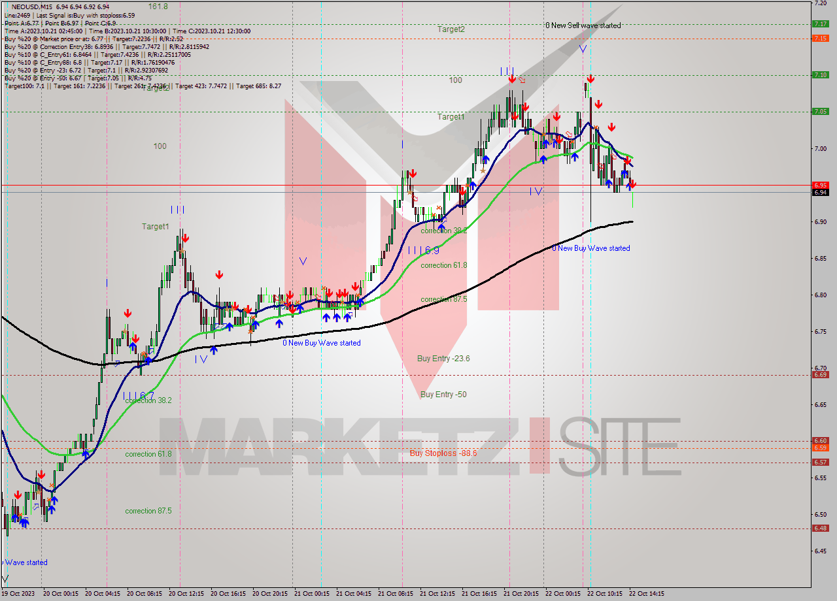Click the green 'Target2' label near 7.17 level

click(451, 29)
